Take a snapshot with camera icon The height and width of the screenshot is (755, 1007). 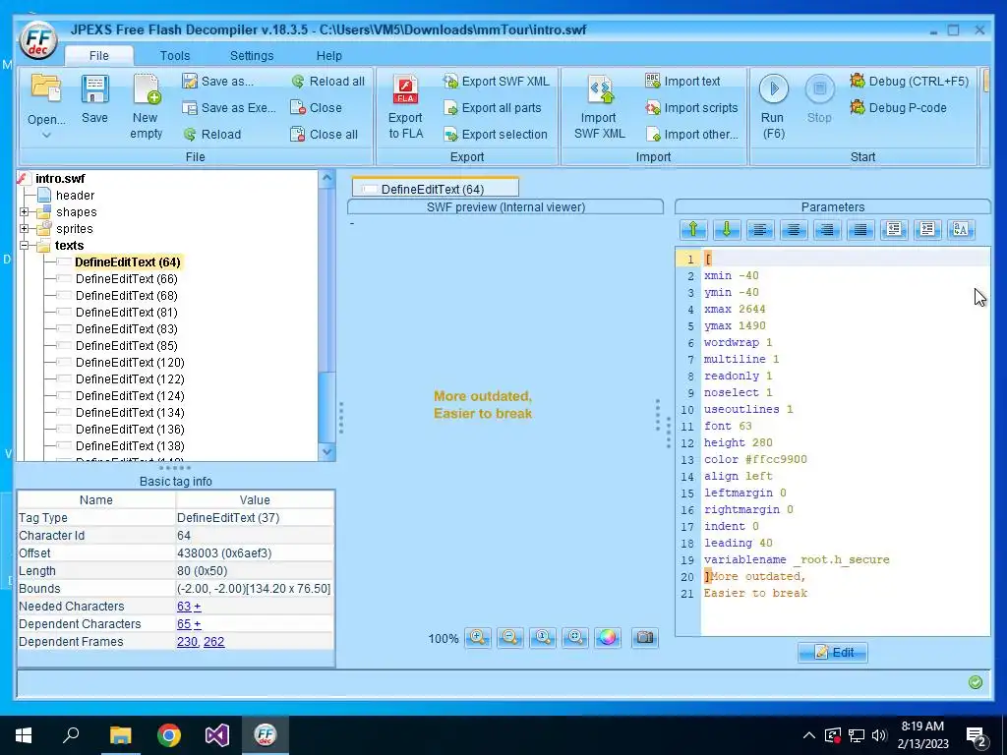click(x=645, y=637)
